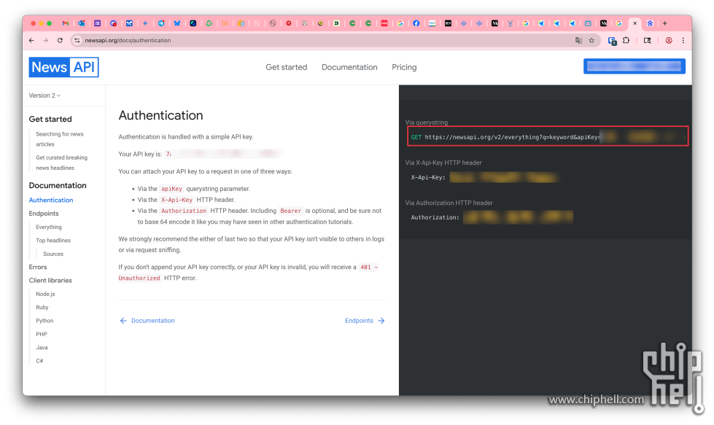Screen dimensions: 714x425
Task: Open the PHP client library
Action: pos(42,334)
